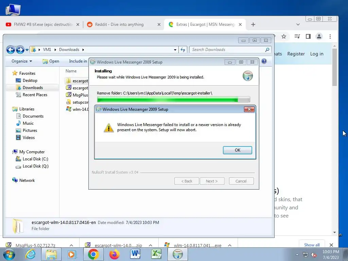348x261 pixels.
Task: Open Local Disk (C:)
Action: click(32, 159)
